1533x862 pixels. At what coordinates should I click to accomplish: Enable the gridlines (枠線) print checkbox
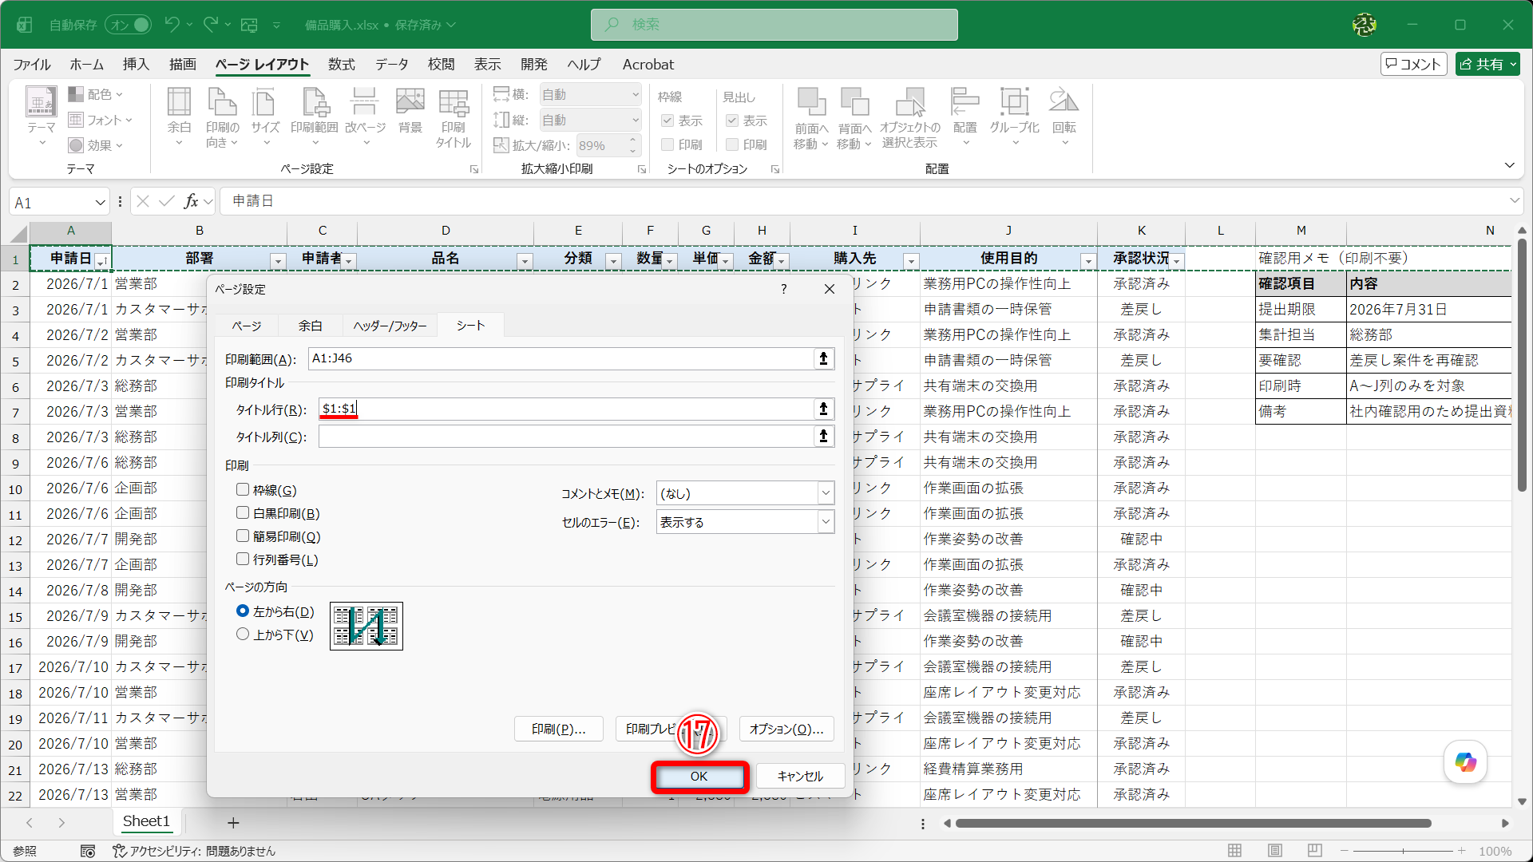click(243, 489)
